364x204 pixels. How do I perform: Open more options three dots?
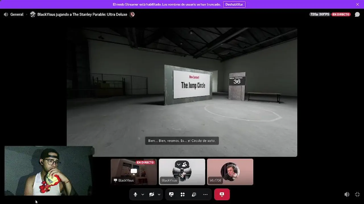[205, 194]
